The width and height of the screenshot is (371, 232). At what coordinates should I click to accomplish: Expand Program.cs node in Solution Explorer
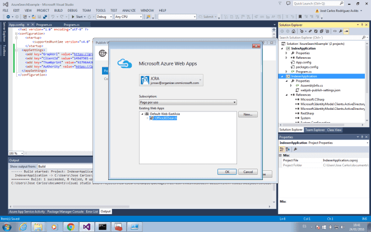click(x=286, y=72)
